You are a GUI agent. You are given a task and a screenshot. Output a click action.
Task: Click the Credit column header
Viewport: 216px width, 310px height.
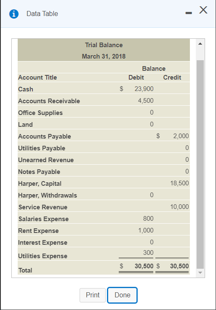click(172, 77)
